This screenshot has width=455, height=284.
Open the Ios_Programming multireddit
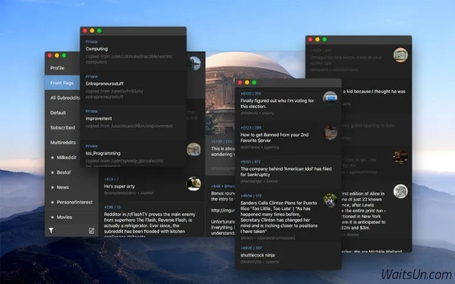click(x=104, y=153)
